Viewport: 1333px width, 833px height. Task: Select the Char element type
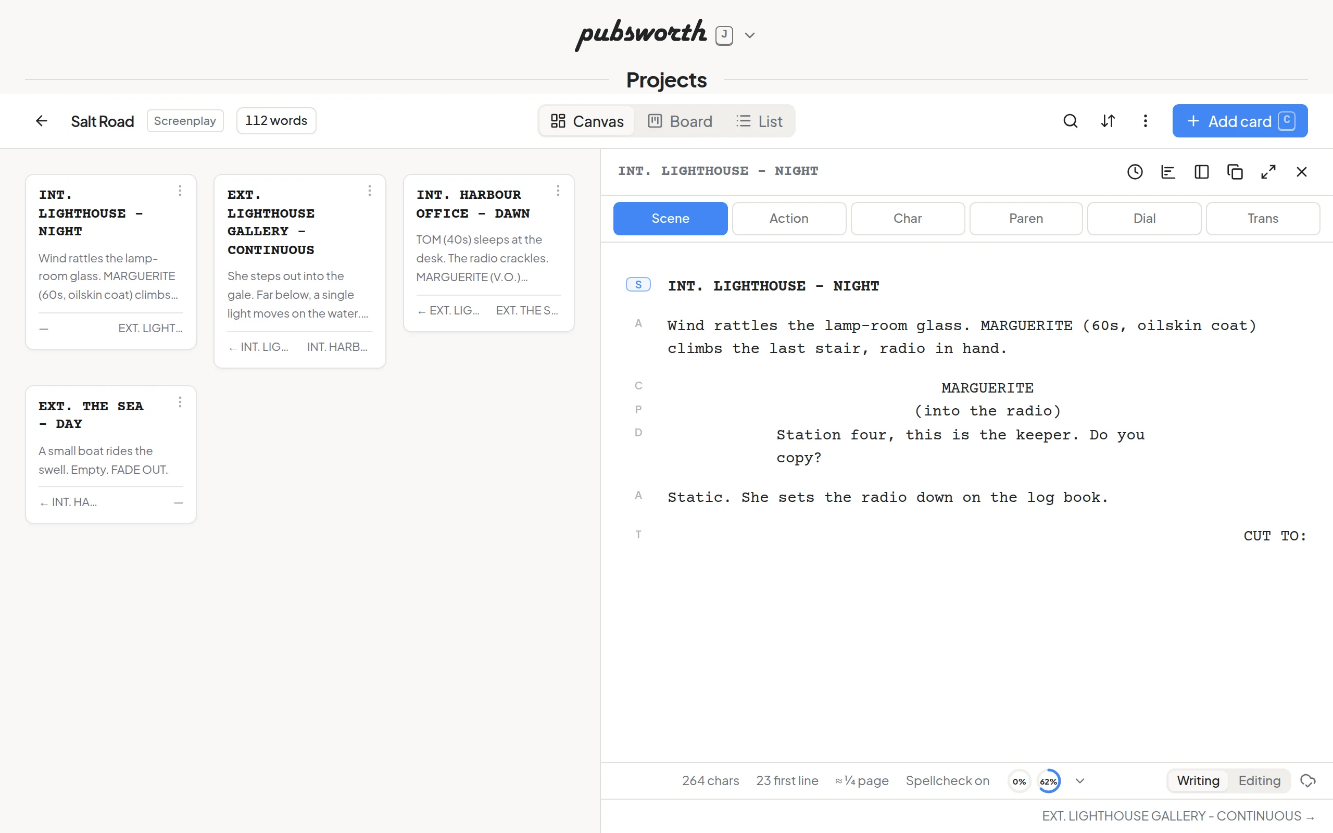point(908,218)
